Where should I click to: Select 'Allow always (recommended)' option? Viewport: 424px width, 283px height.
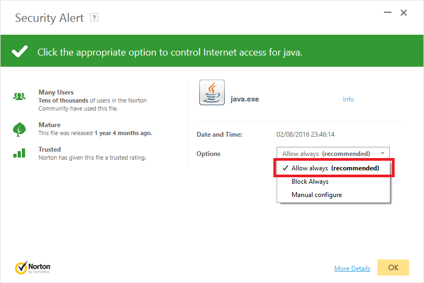point(335,168)
